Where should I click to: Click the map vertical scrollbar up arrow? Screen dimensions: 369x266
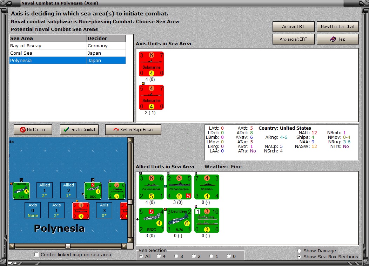[x=130, y=141]
